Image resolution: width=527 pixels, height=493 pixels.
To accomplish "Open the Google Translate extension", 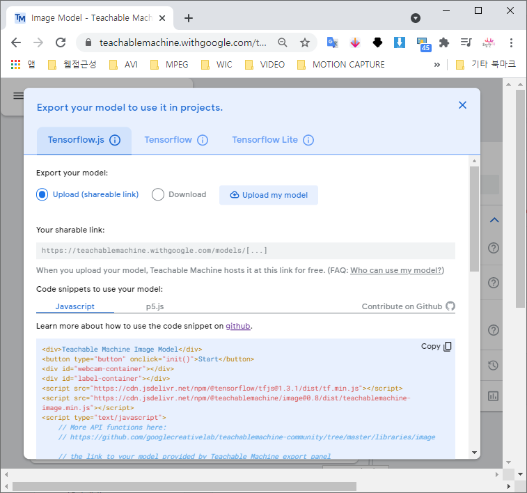I will [x=332, y=42].
